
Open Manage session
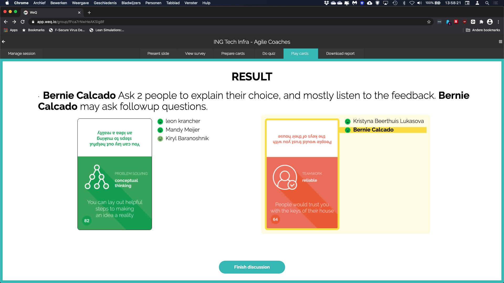click(22, 53)
